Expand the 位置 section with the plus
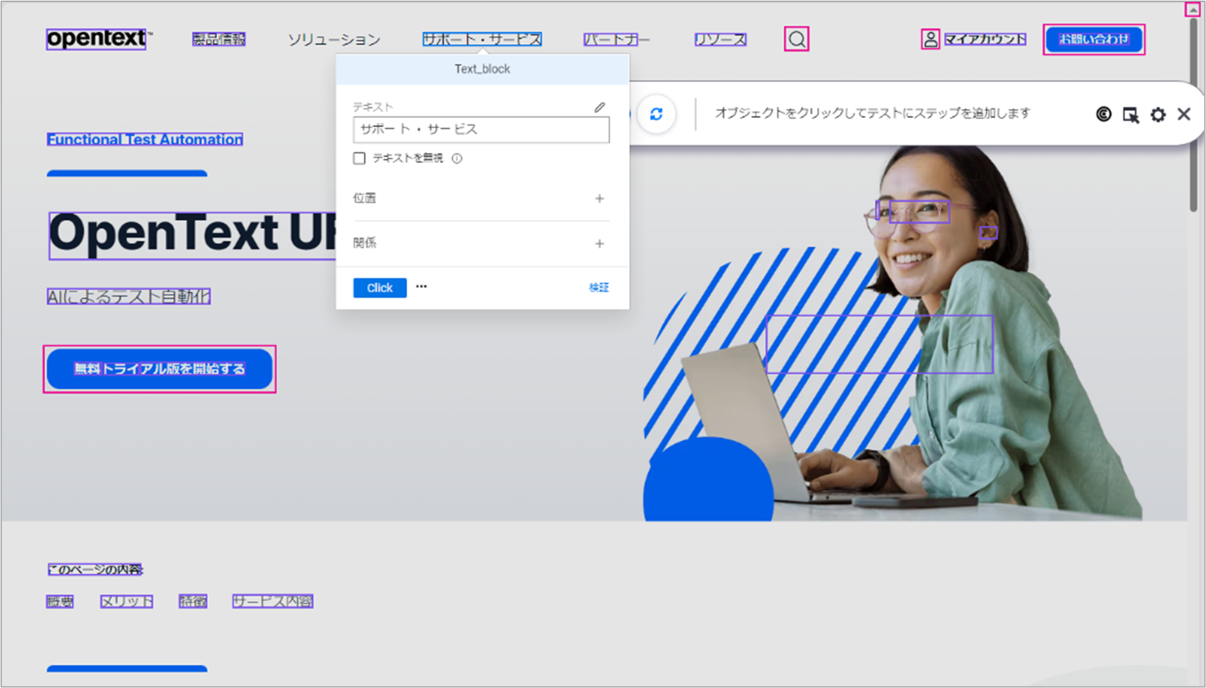 tap(599, 198)
